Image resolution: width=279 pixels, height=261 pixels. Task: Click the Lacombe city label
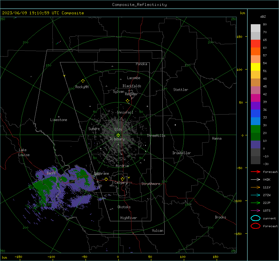pos(134,78)
